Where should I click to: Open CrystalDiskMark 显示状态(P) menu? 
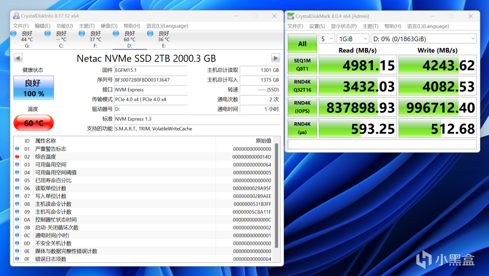344,26
